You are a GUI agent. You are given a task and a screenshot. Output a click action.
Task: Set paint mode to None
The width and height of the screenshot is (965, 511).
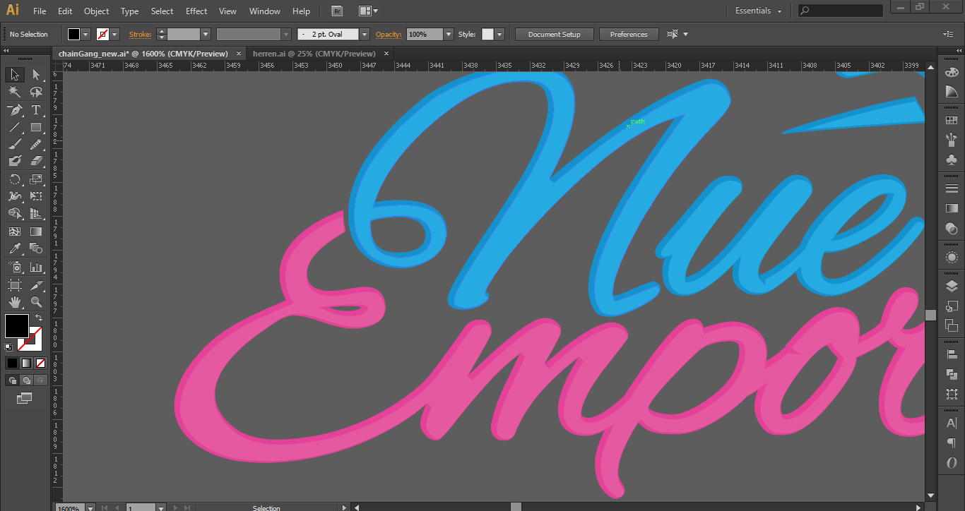(x=40, y=363)
